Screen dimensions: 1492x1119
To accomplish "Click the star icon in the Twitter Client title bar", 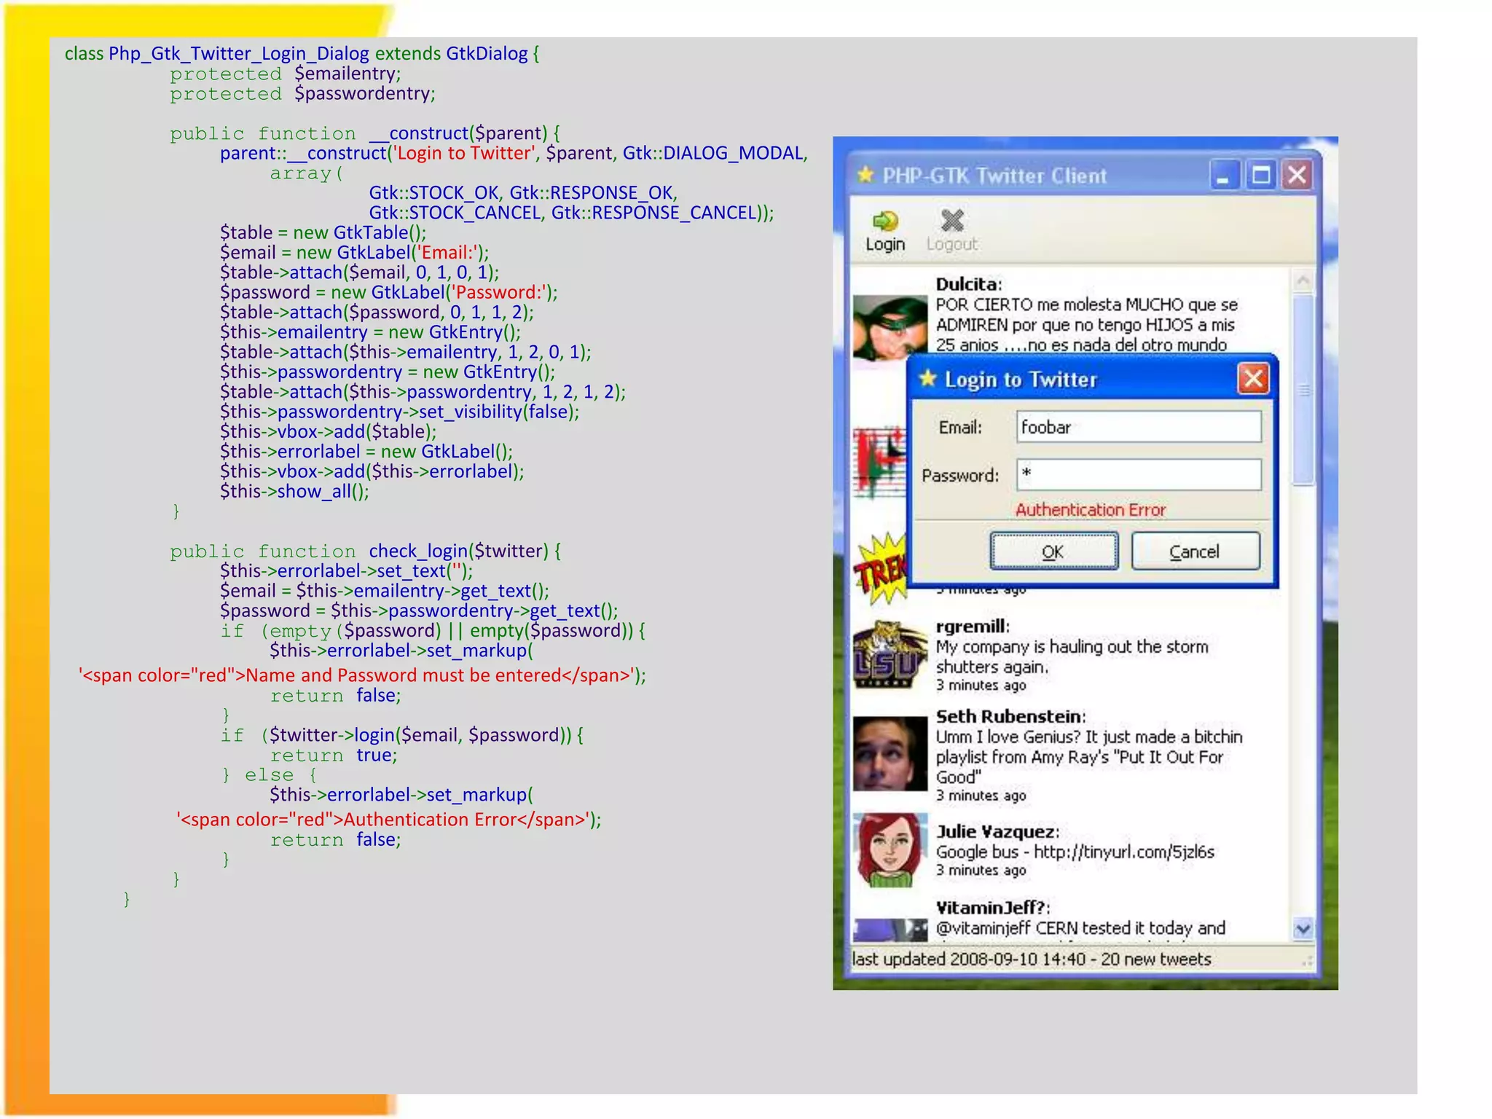I will [x=865, y=175].
